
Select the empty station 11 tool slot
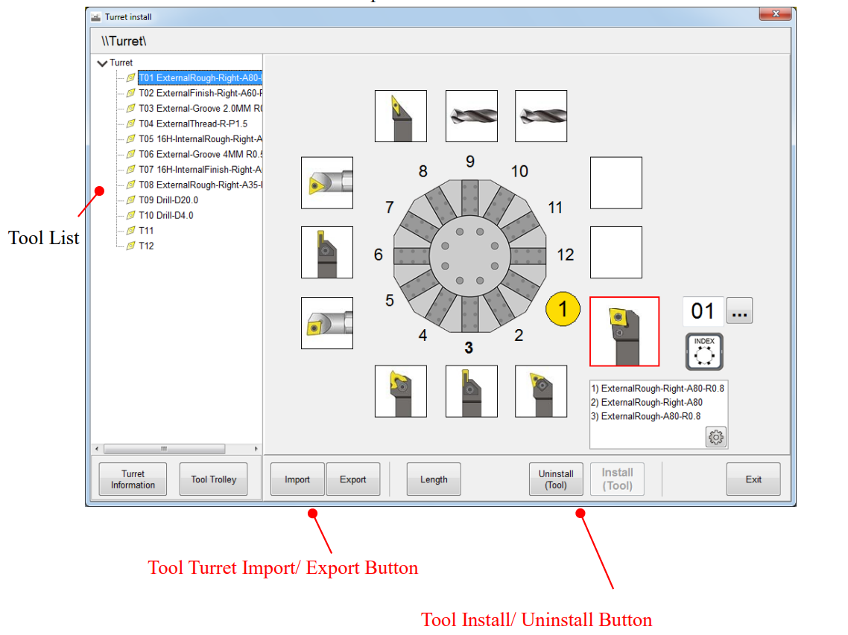point(616,182)
